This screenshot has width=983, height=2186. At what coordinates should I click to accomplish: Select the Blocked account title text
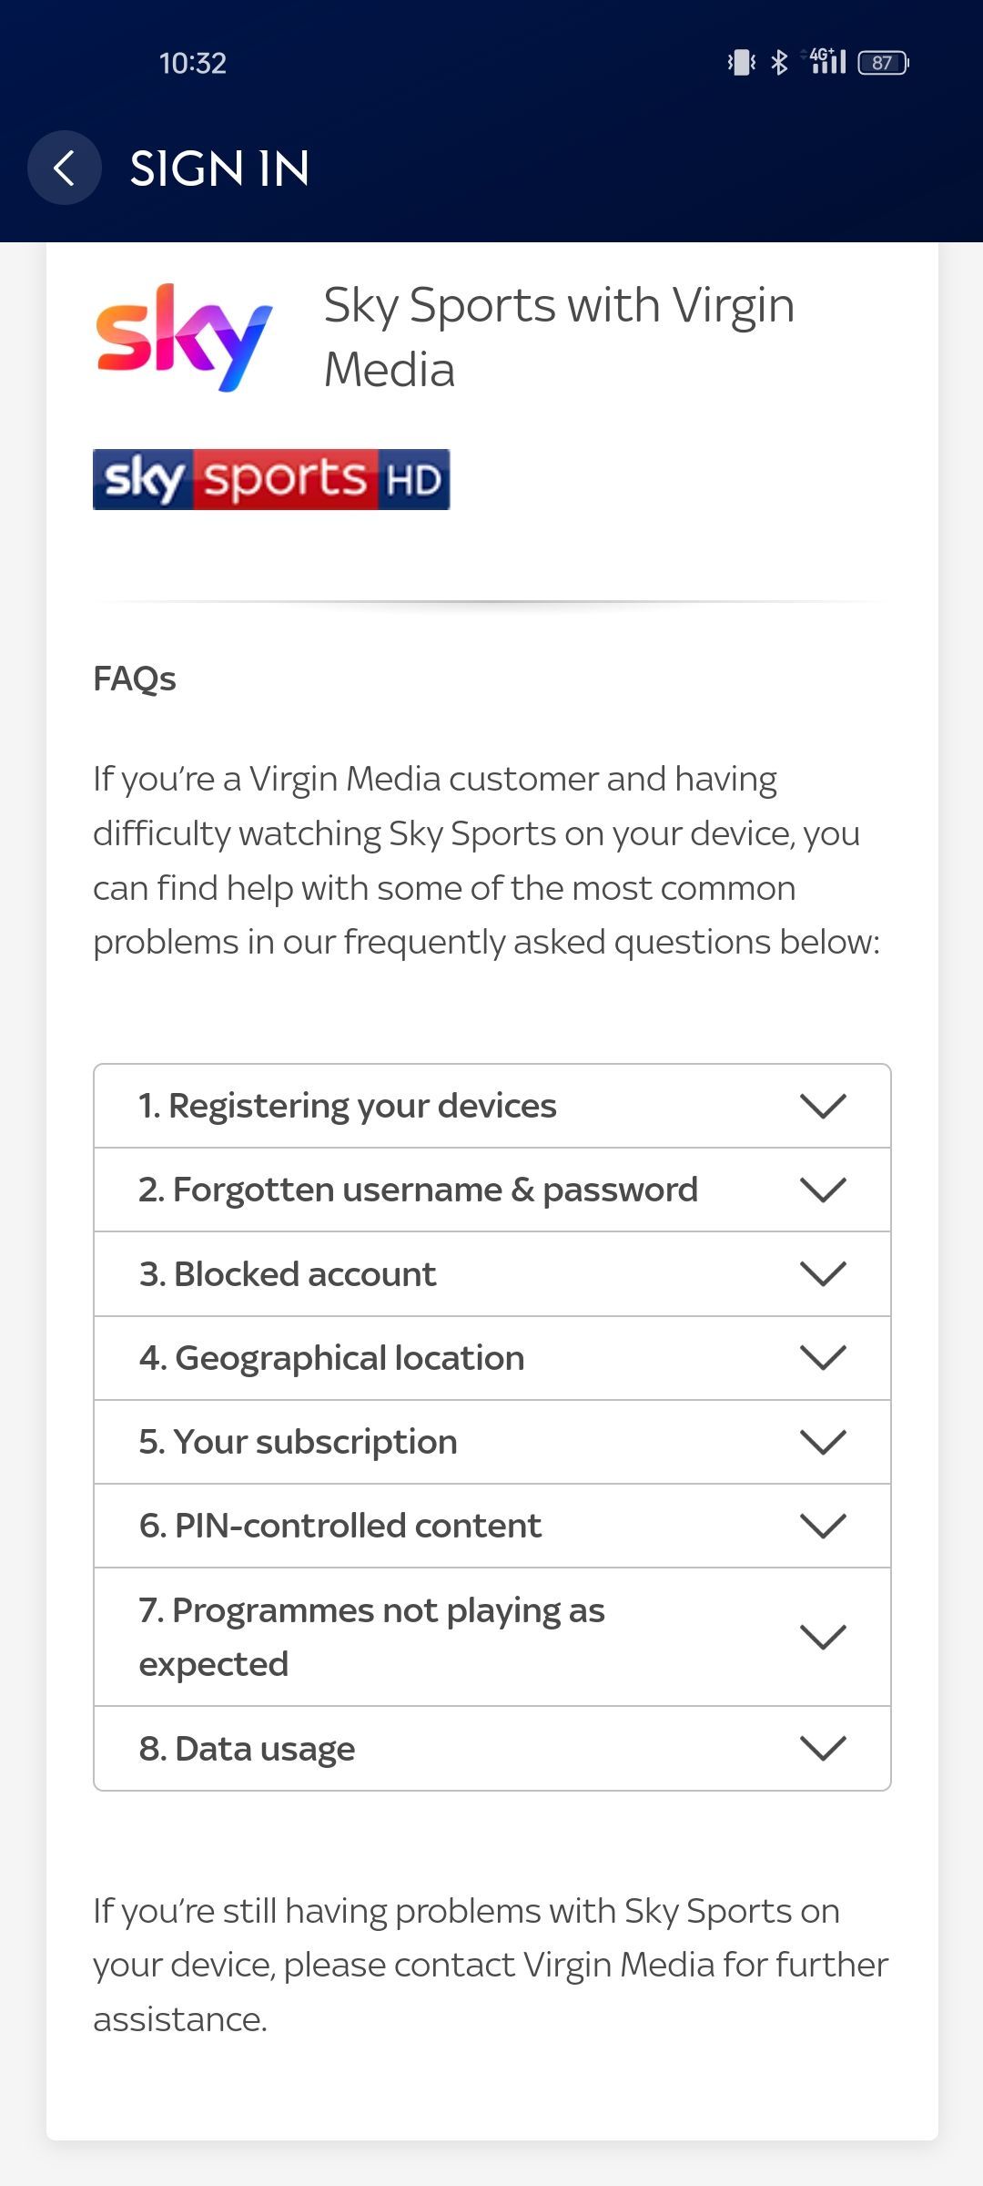[x=288, y=1273]
